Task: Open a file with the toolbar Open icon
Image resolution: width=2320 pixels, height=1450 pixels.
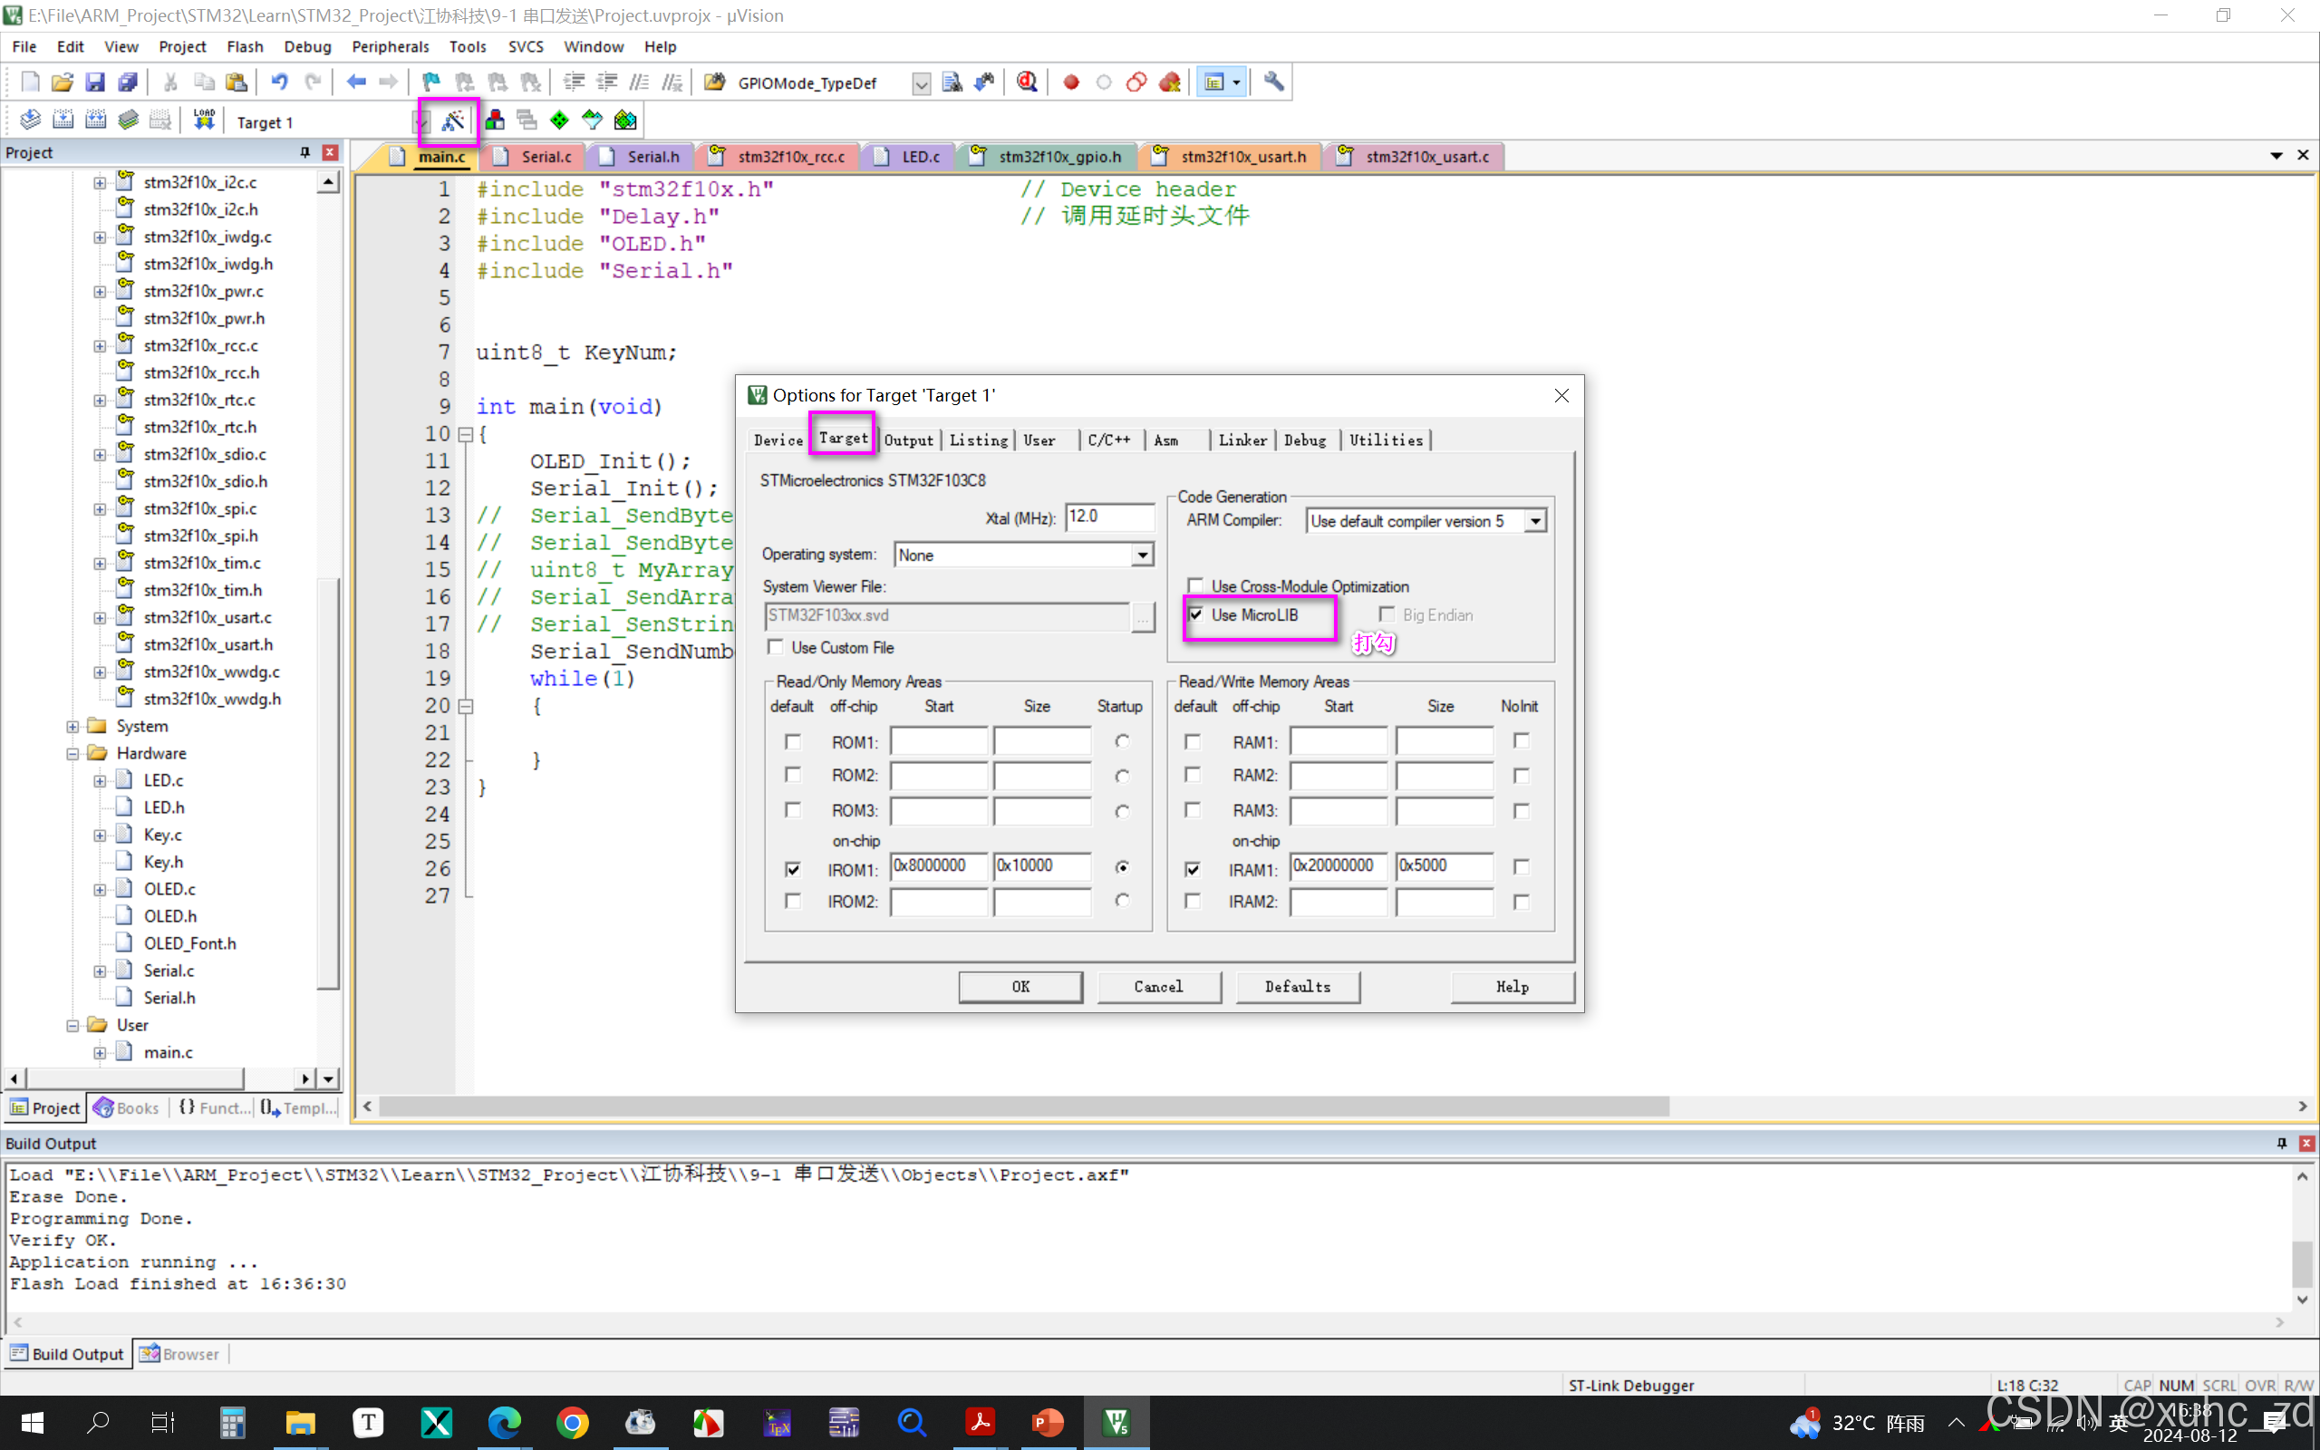Action: 63,82
